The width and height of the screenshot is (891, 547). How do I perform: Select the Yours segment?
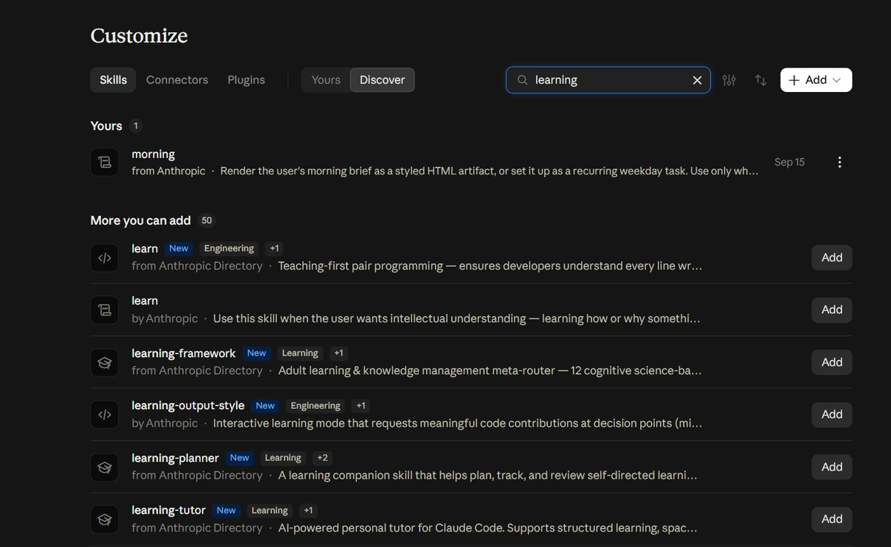(x=326, y=80)
